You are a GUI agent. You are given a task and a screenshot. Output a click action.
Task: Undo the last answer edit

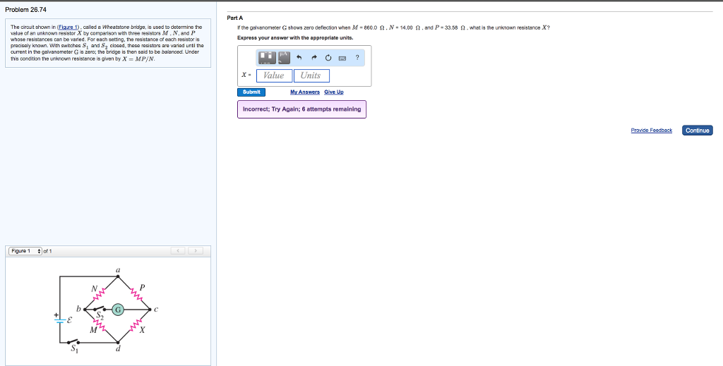299,58
